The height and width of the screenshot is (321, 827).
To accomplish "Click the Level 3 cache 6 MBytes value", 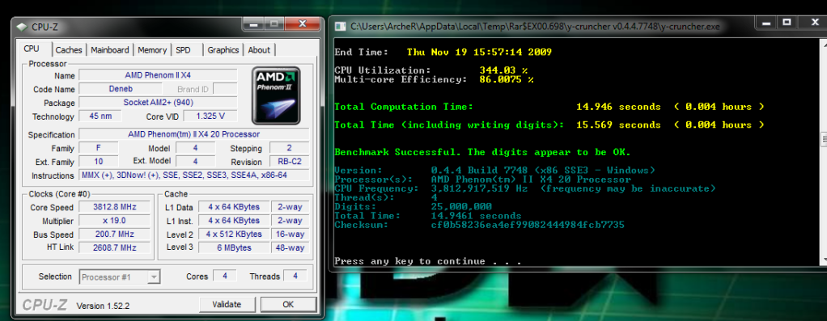I will pos(234,247).
